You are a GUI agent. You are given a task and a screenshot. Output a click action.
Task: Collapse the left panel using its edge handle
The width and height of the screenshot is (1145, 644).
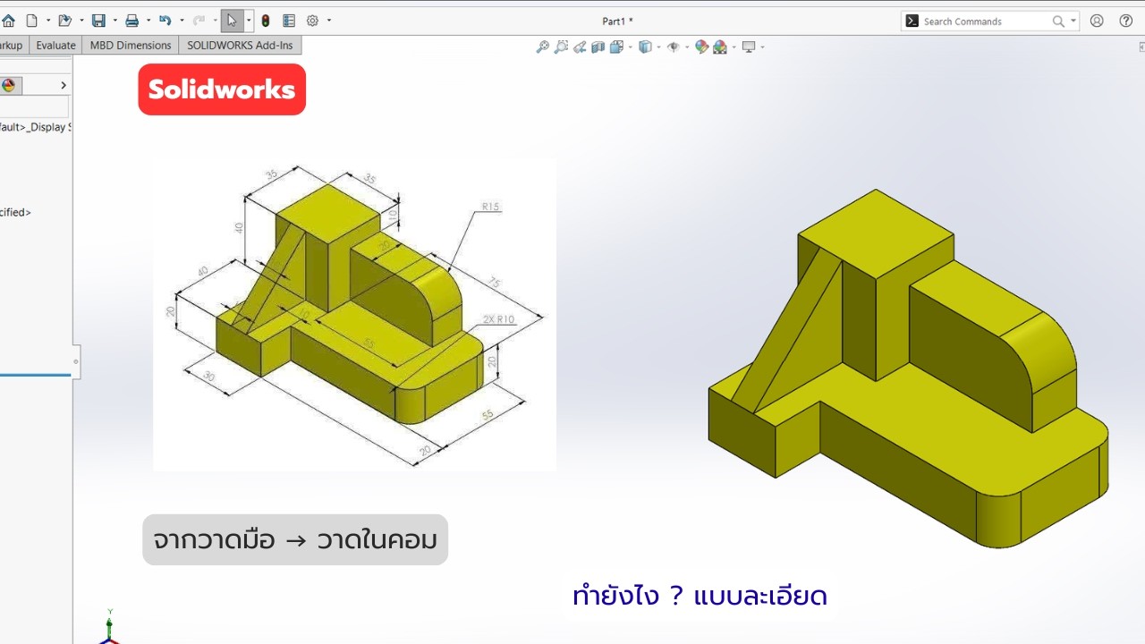tap(76, 361)
